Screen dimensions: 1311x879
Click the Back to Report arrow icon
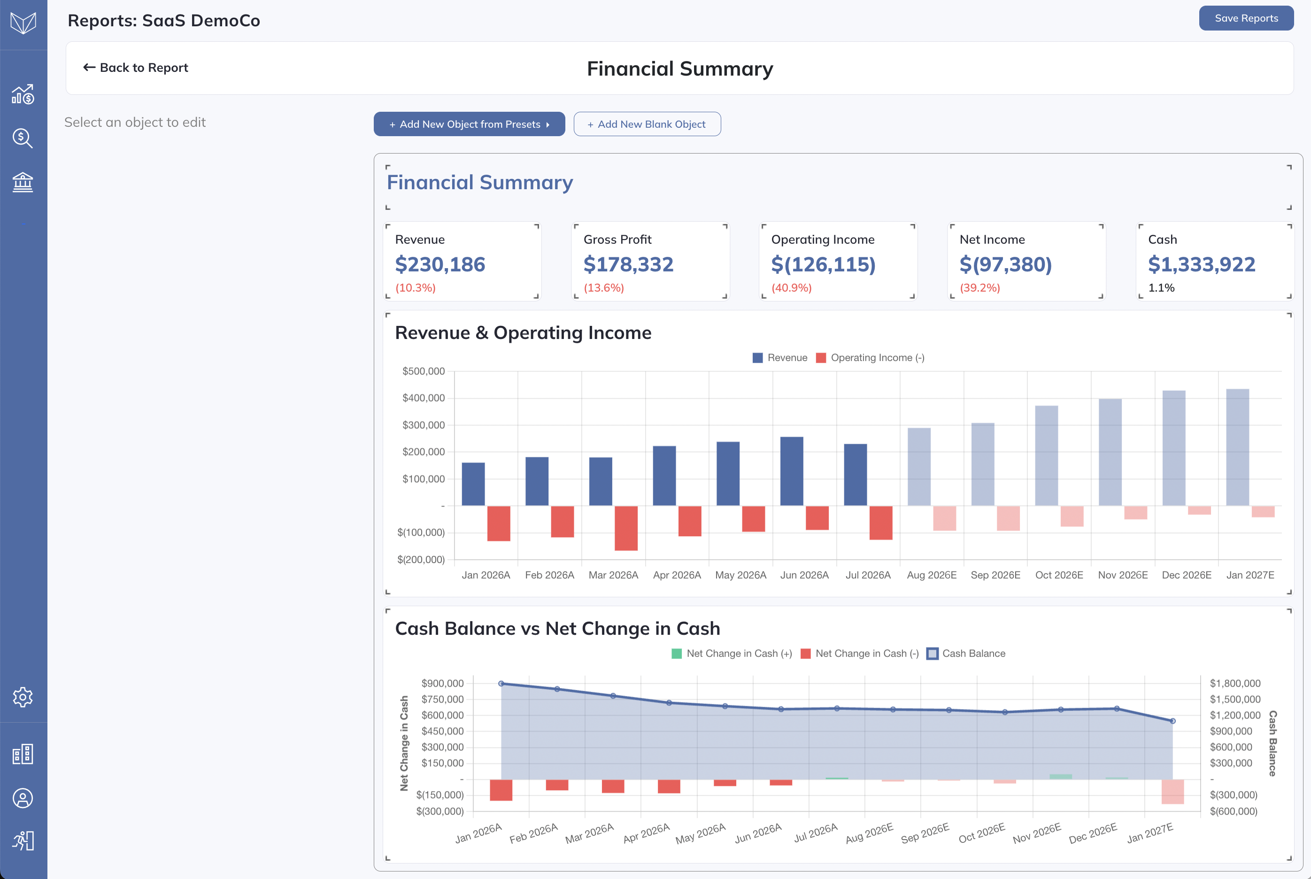[x=89, y=67]
